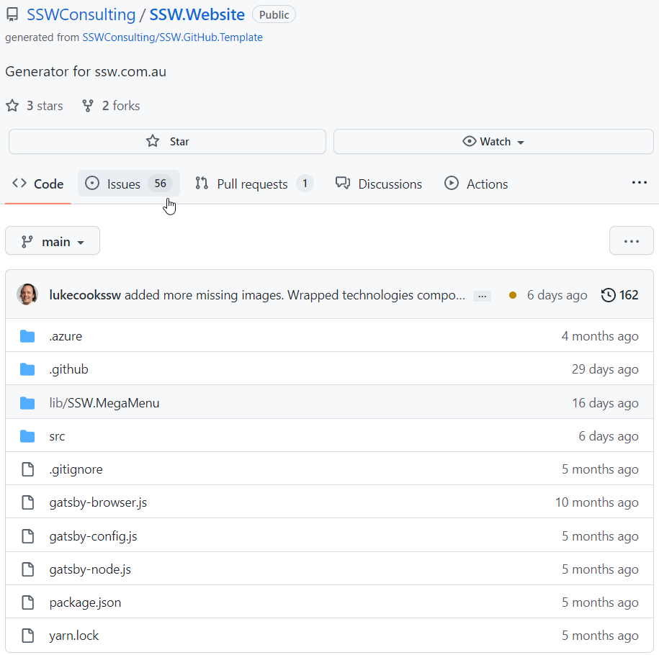Switch to the Pull requests tab
The height and width of the screenshot is (655, 659).
tap(254, 184)
